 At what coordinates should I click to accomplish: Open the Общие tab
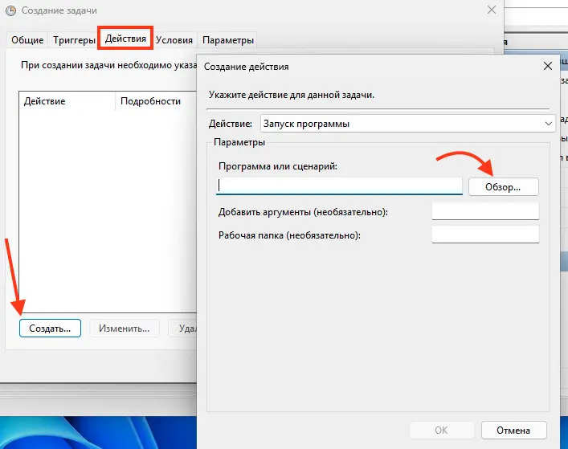click(x=27, y=40)
